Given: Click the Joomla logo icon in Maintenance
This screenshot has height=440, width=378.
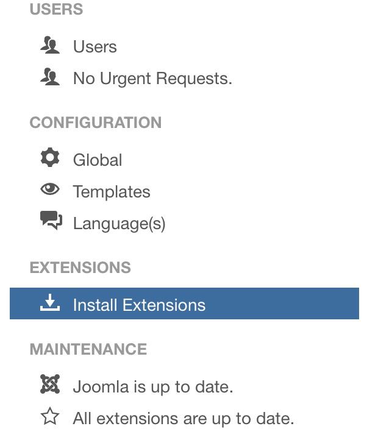Looking at the screenshot, I should (50, 385).
